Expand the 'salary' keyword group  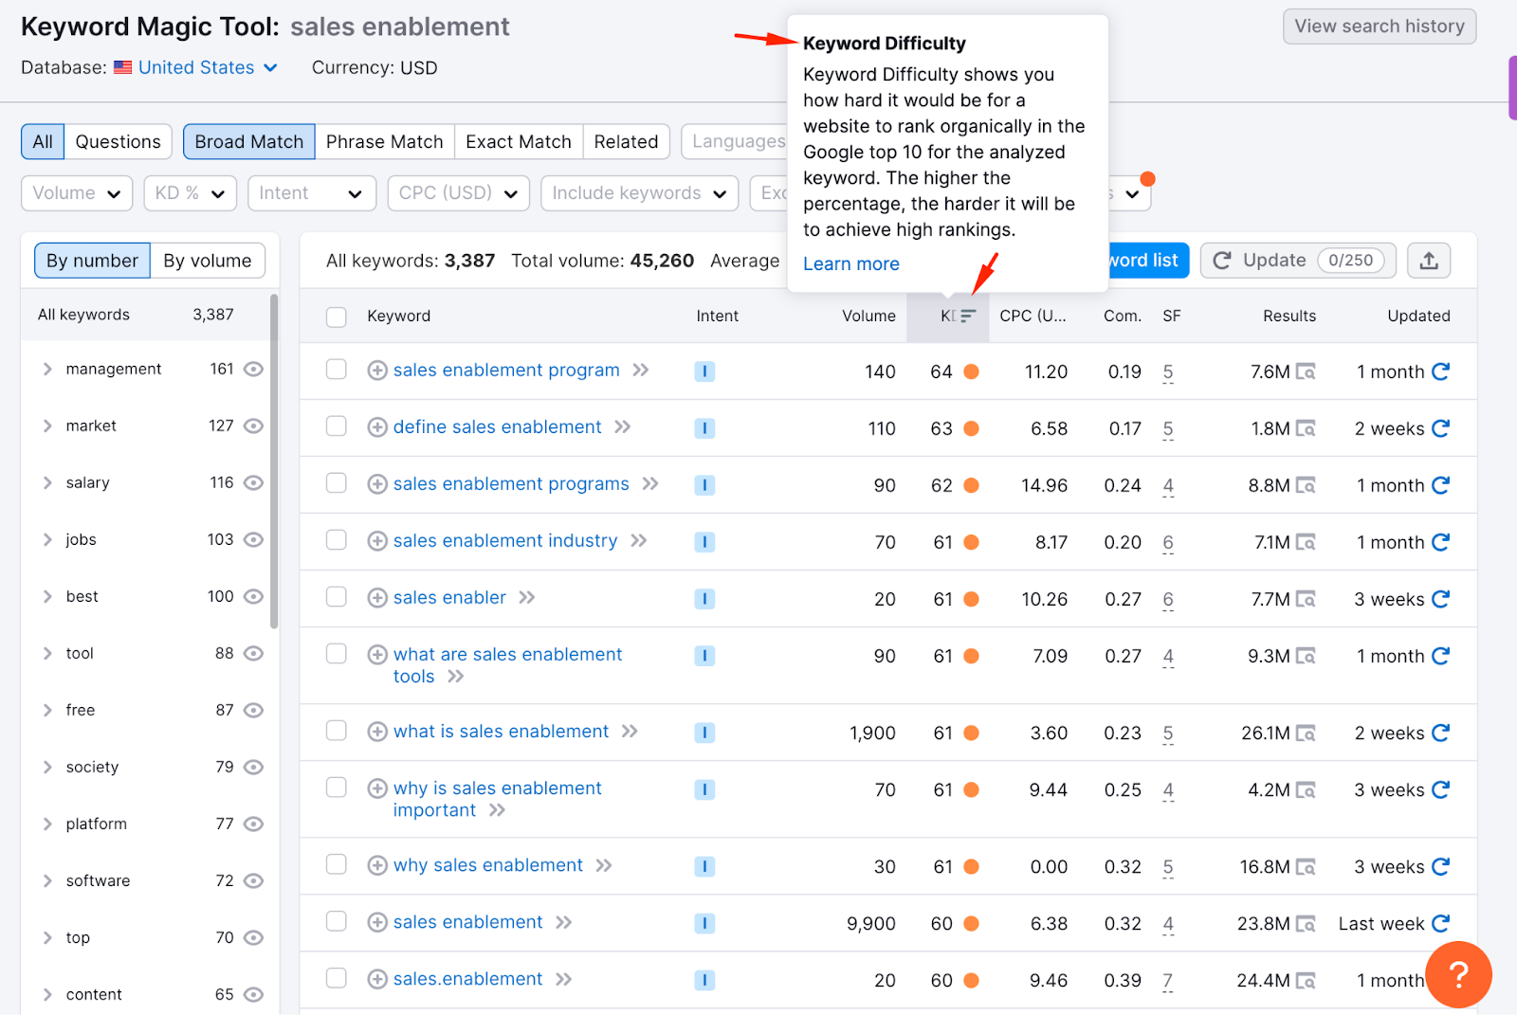[47, 482]
